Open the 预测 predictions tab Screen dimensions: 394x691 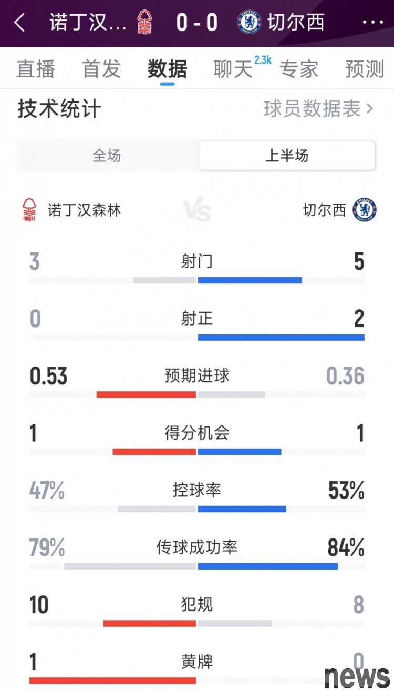pyautogui.click(x=365, y=69)
